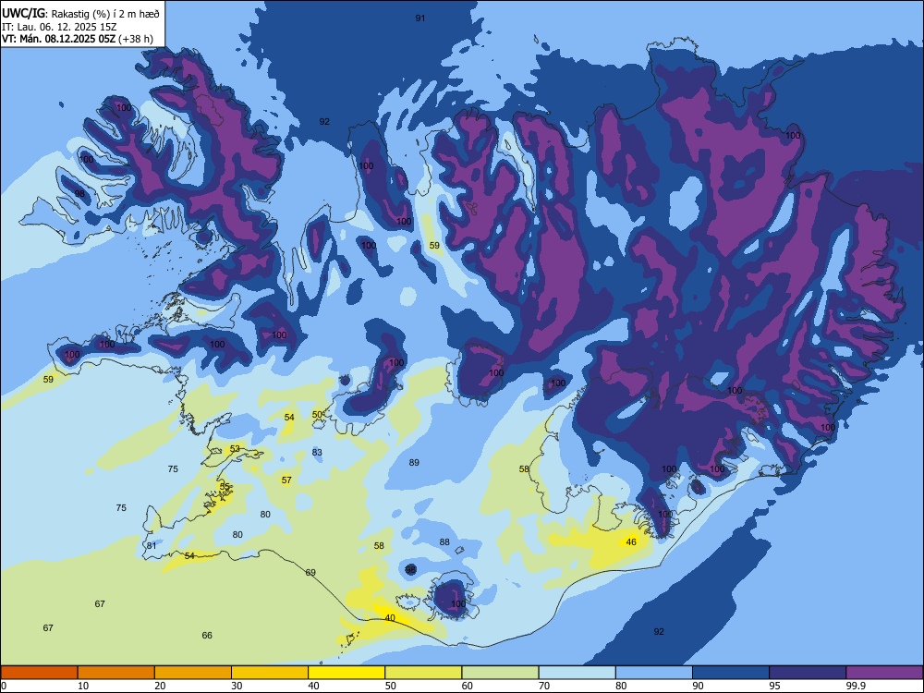Click the light blue 80–90 legend swatch

click(654, 673)
